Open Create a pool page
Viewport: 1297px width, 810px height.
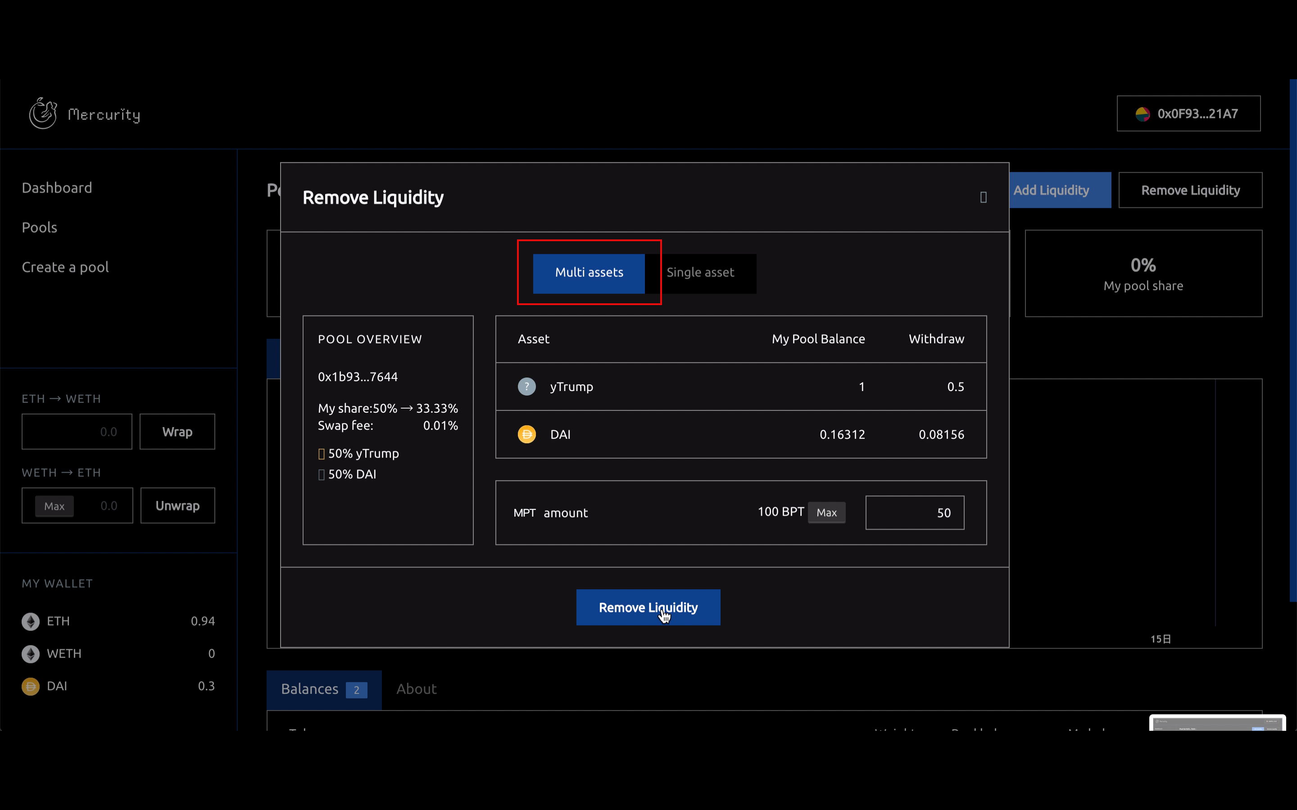[65, 267]
